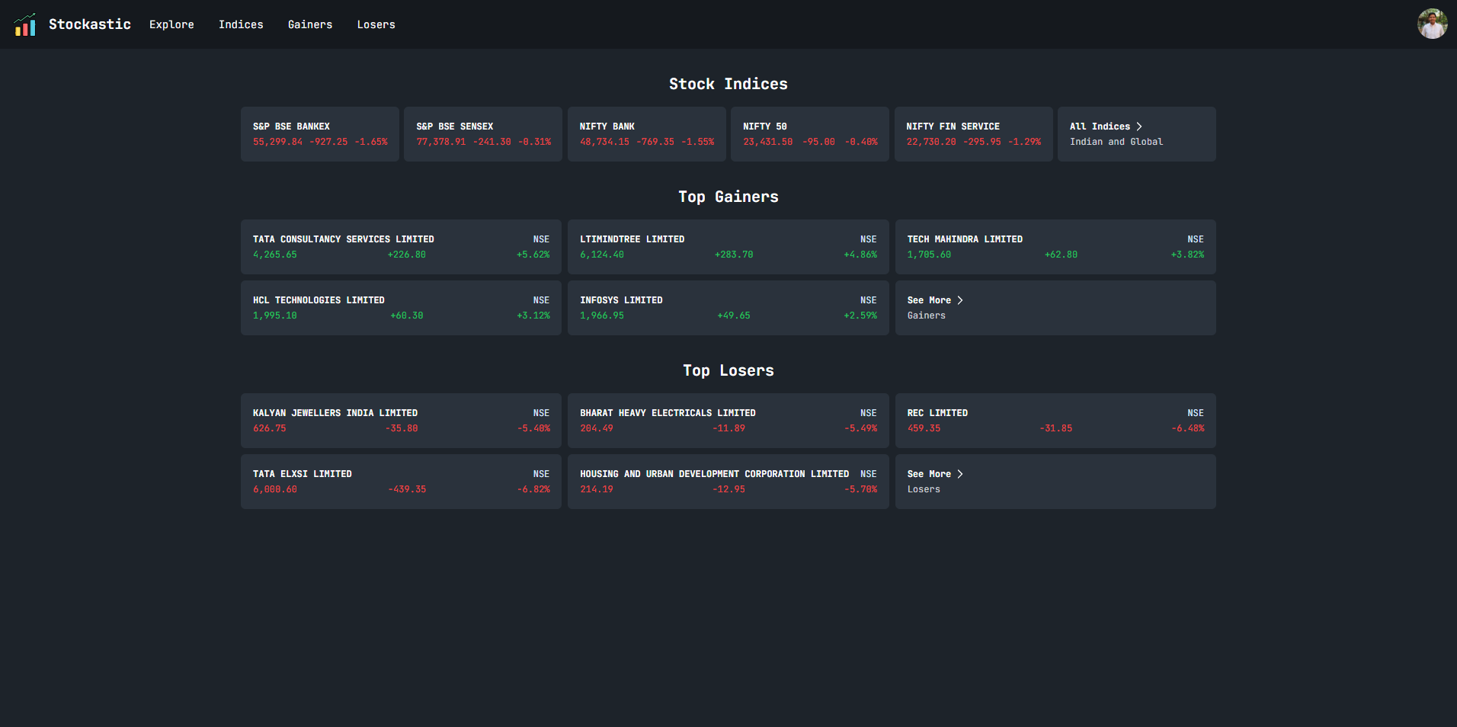The image size is (1457, 727).
Task: Click Kalyan Jewellers change -35.80
Action: coord(402,428)
